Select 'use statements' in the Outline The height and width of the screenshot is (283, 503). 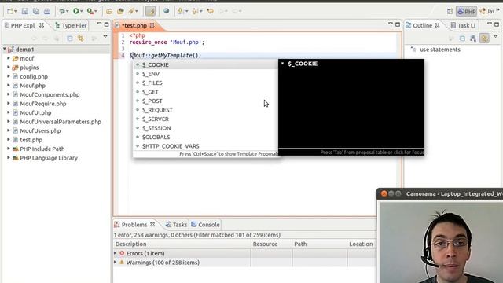(440, 50)
